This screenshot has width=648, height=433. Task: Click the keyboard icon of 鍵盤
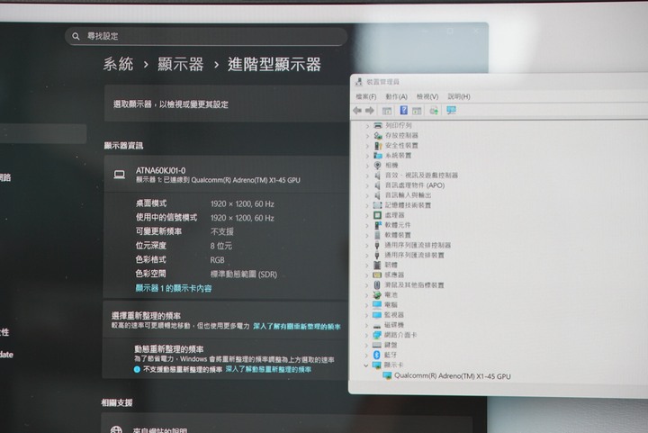[x=376, y=345]
